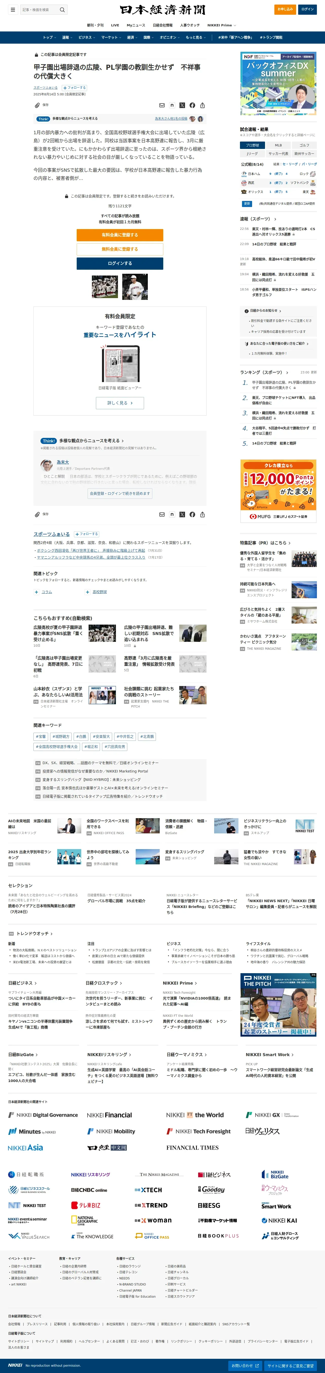Click the search magnifier icon

[62, 10]
